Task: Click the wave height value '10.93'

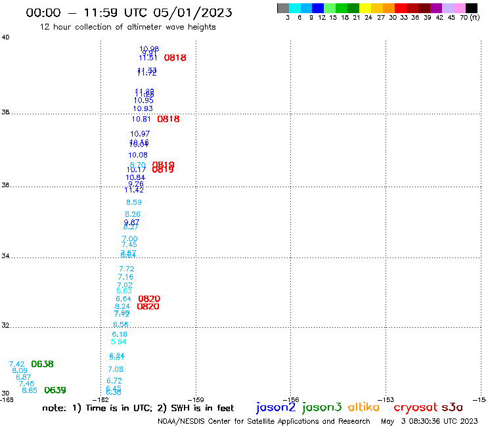Action: (x=143, y=108)
